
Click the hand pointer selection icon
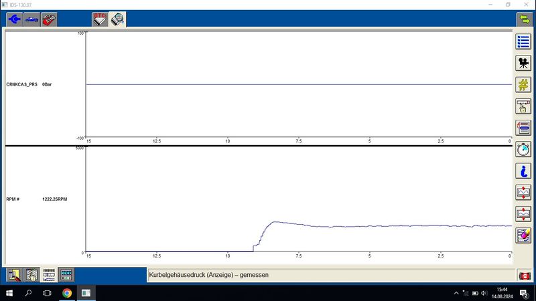[x=523, y=106]
